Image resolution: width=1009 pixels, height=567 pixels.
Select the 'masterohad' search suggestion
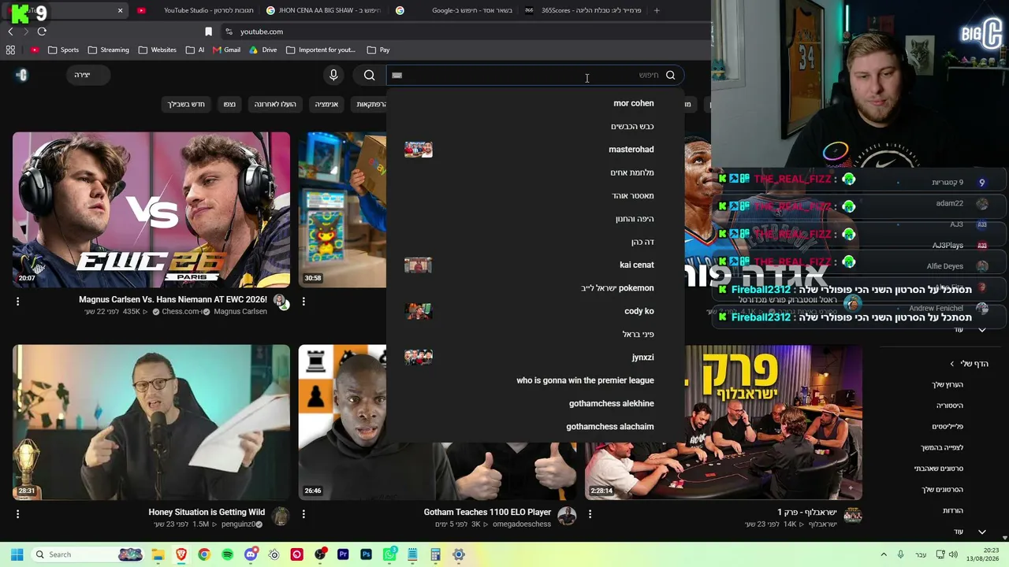(x=535, y=150)
